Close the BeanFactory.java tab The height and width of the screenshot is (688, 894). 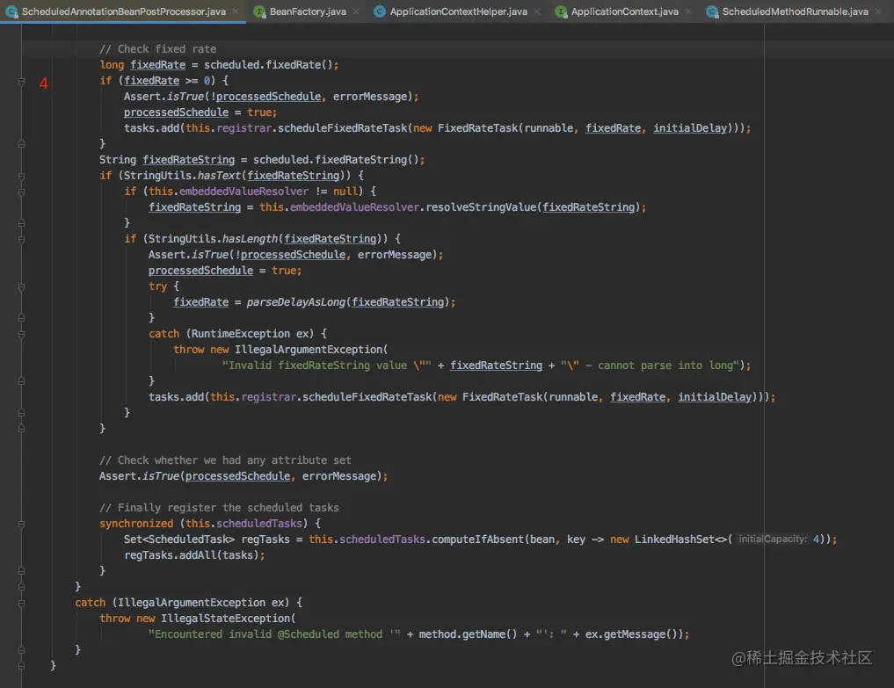click(x=356, y=11)
